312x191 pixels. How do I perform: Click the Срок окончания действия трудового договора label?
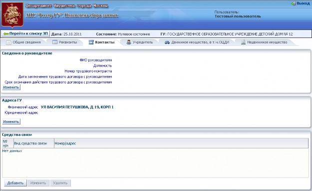click(58, 82)
